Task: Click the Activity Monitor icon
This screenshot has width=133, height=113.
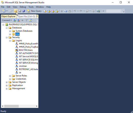Action: coord(98,11)
